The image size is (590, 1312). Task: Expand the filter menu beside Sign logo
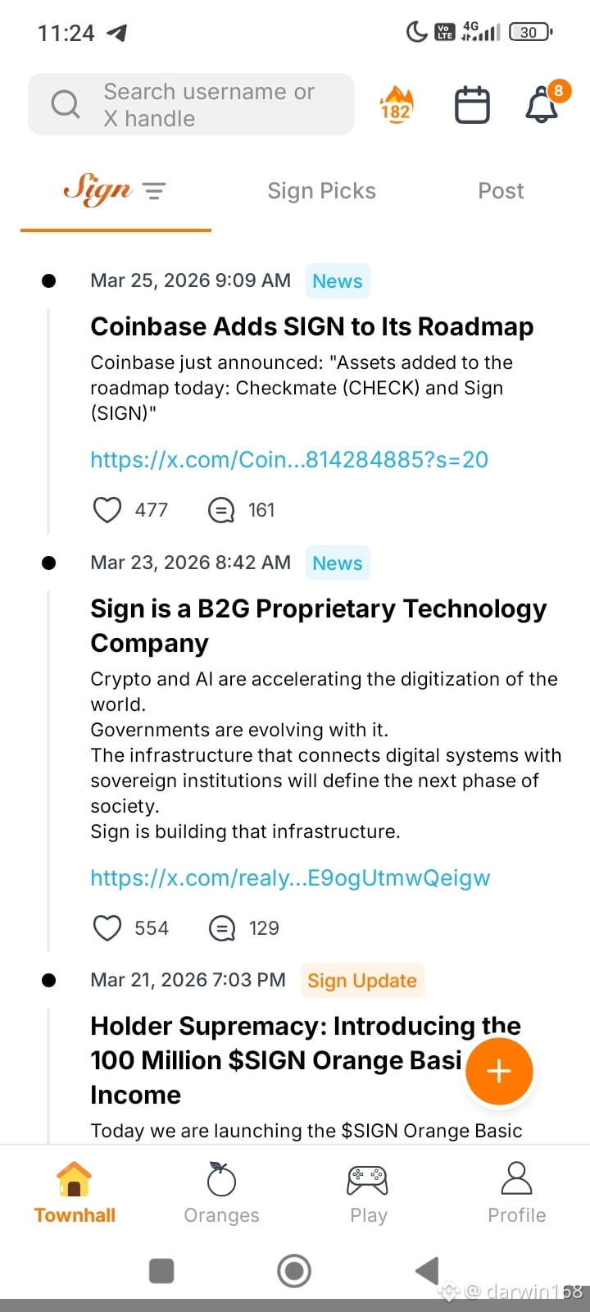[x=154, y=192]
